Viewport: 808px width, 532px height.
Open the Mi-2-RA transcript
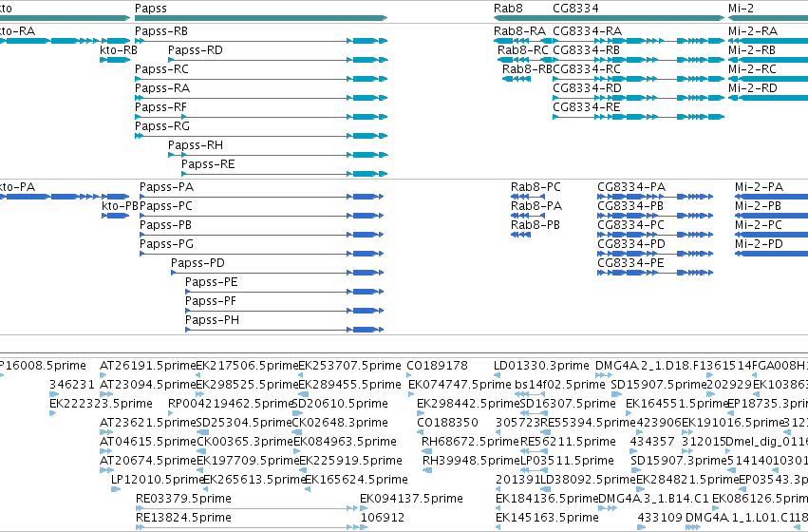pos(753,31)
